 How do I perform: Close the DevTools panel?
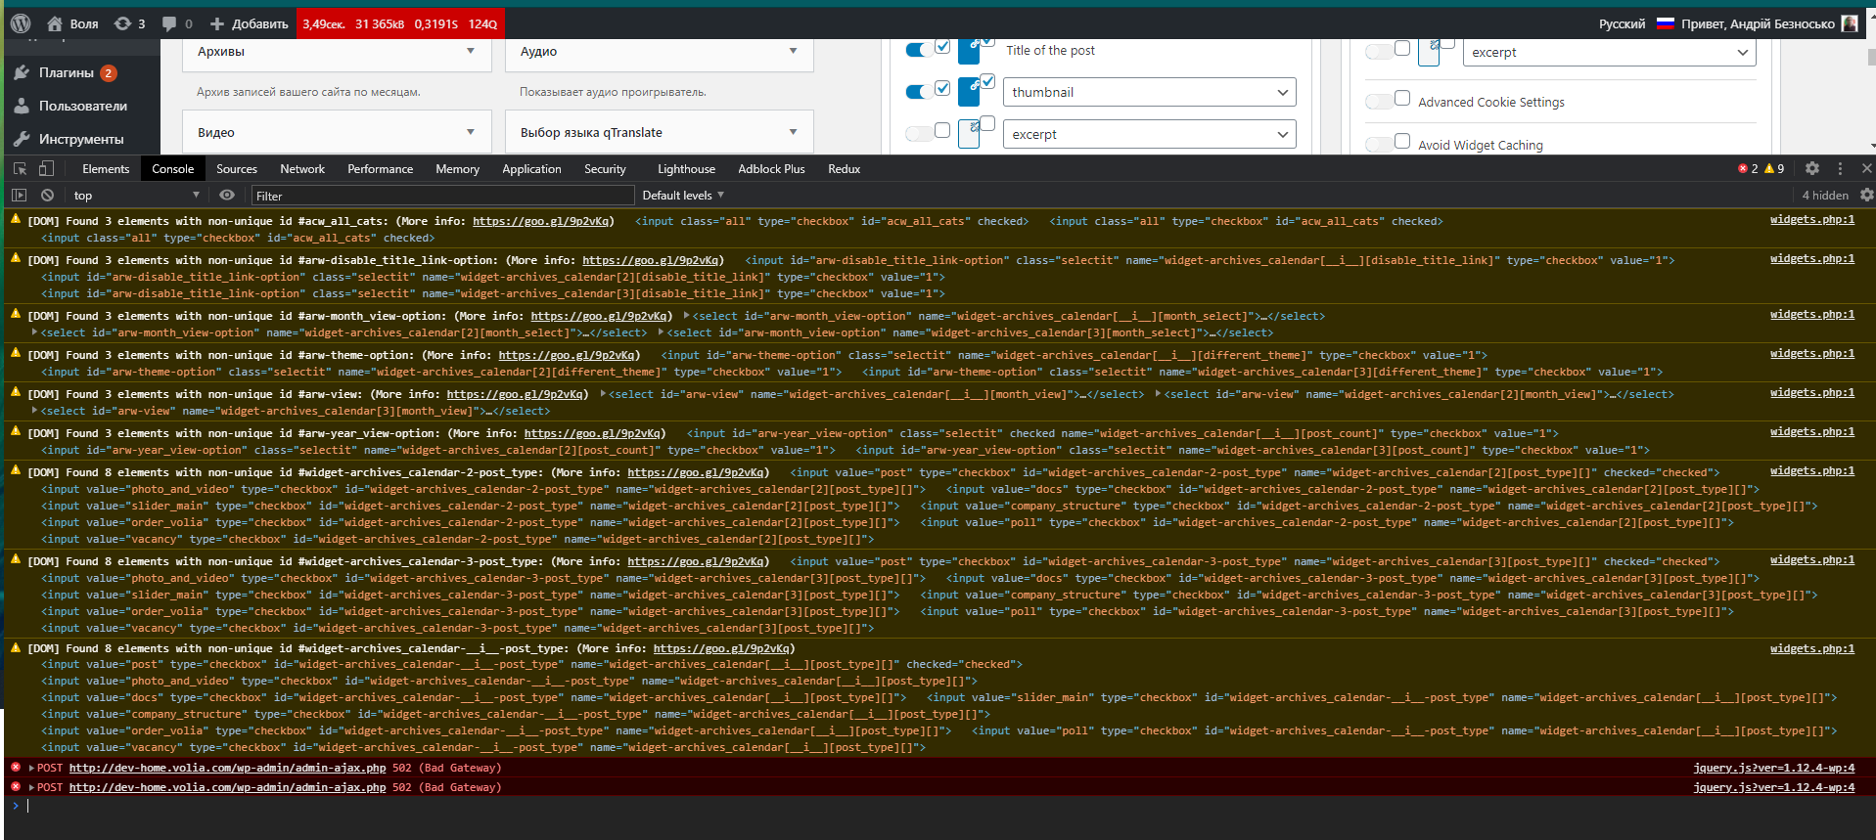coord(1866,168)
